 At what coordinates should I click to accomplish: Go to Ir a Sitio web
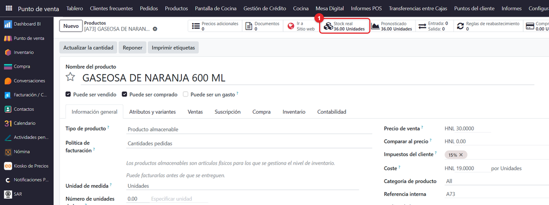pos(301,26)
